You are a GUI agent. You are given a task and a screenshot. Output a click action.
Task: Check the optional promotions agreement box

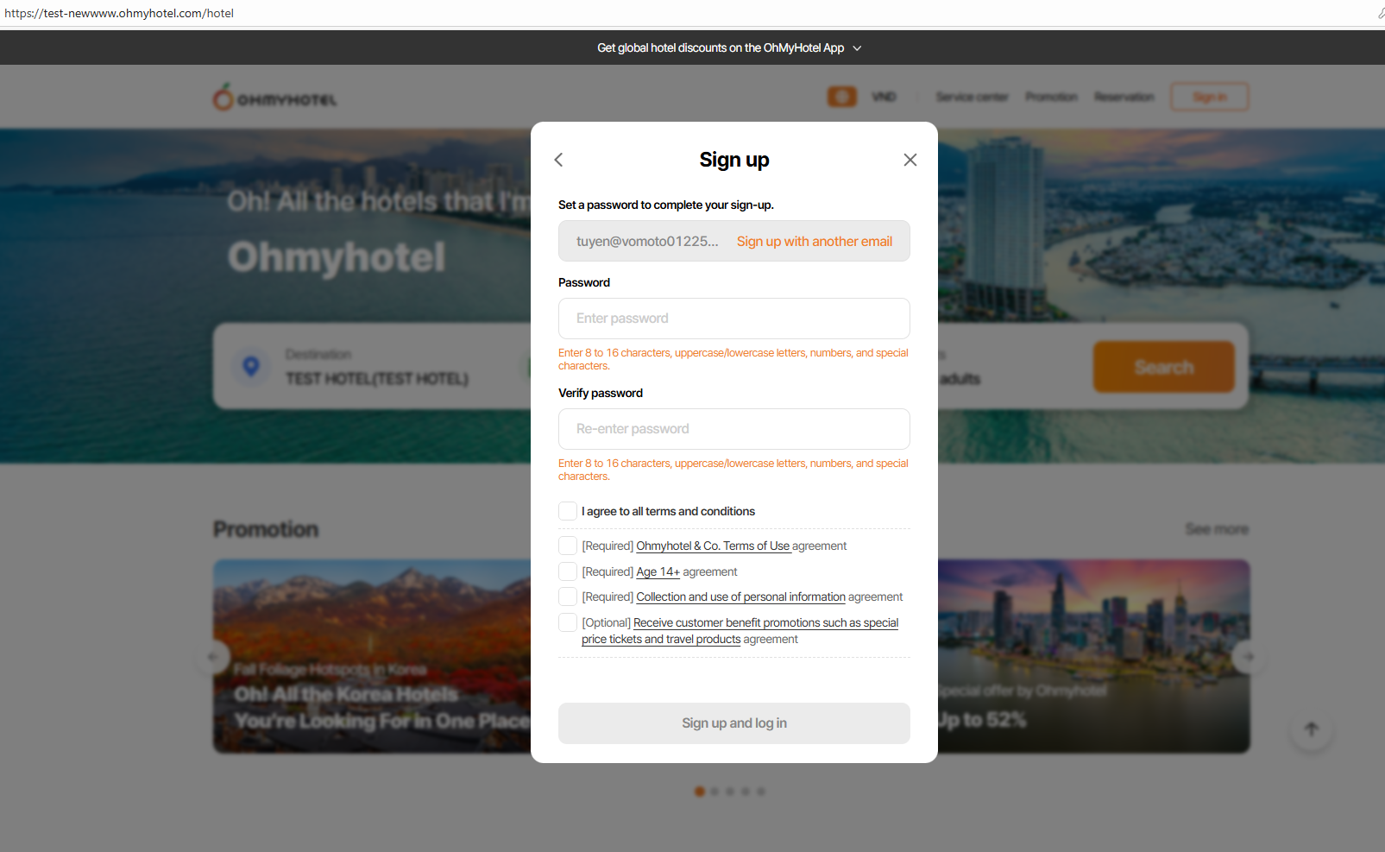click(x=568, y=622)
